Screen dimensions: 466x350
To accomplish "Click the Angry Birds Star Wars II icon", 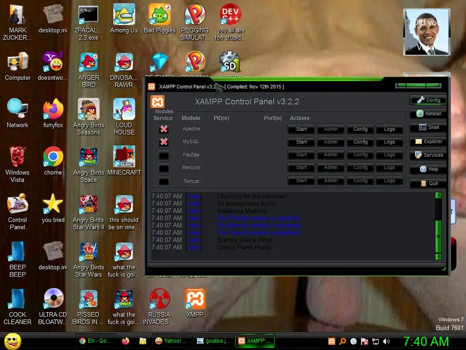I will tap(88, 211).
